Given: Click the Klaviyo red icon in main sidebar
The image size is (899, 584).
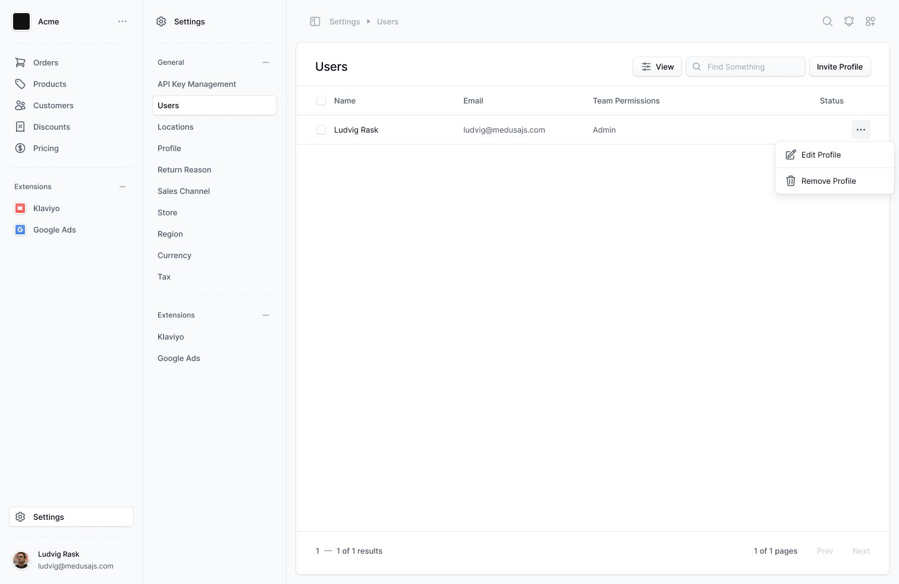Looking at the screenshot, I should click(x=20, y=208).
